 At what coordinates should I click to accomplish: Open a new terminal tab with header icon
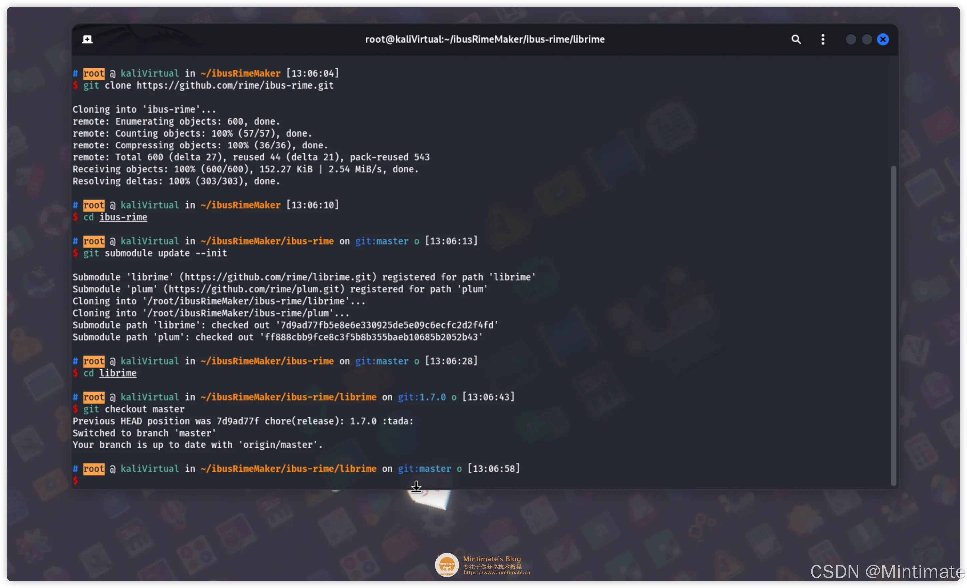(x=87, y=39)
